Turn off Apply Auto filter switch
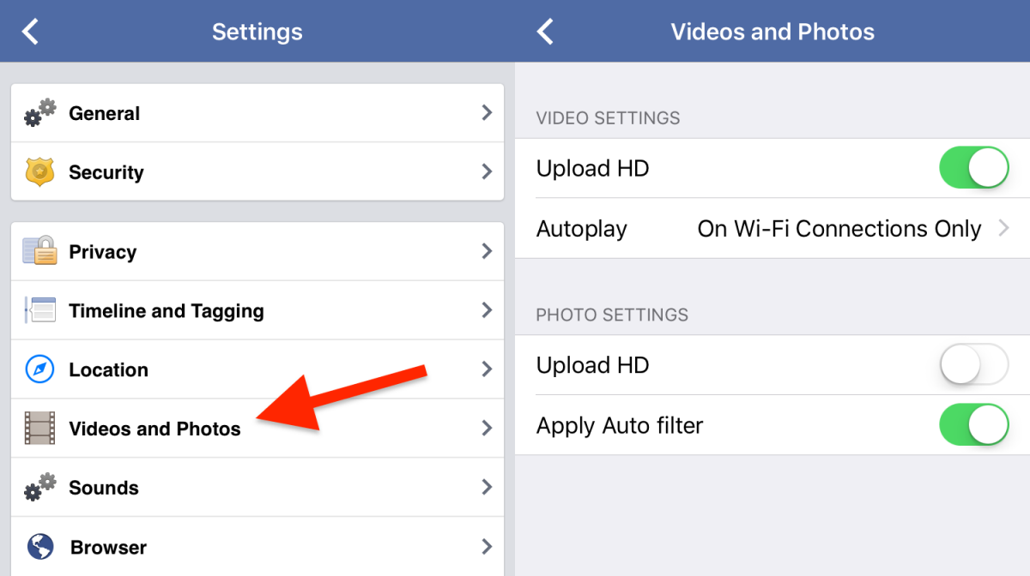1030x576 pixels. click(973, 425)
